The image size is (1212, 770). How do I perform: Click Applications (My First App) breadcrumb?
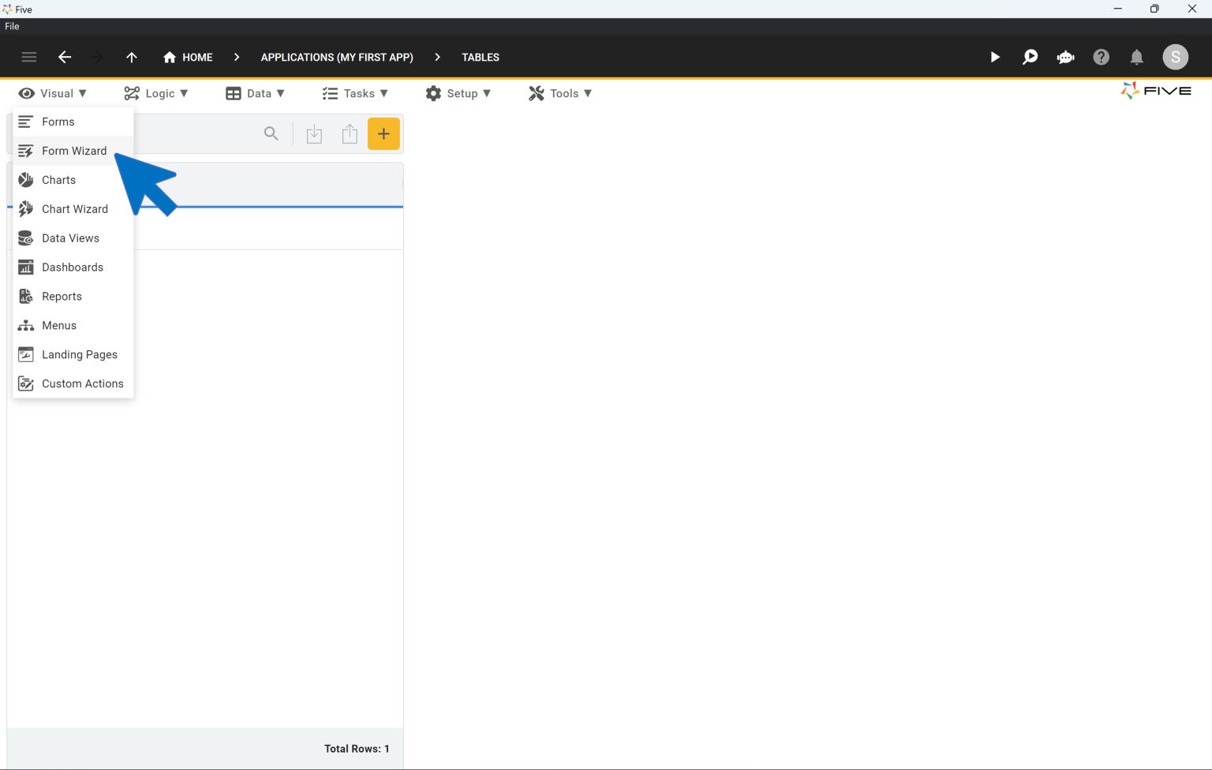point(337,57)
